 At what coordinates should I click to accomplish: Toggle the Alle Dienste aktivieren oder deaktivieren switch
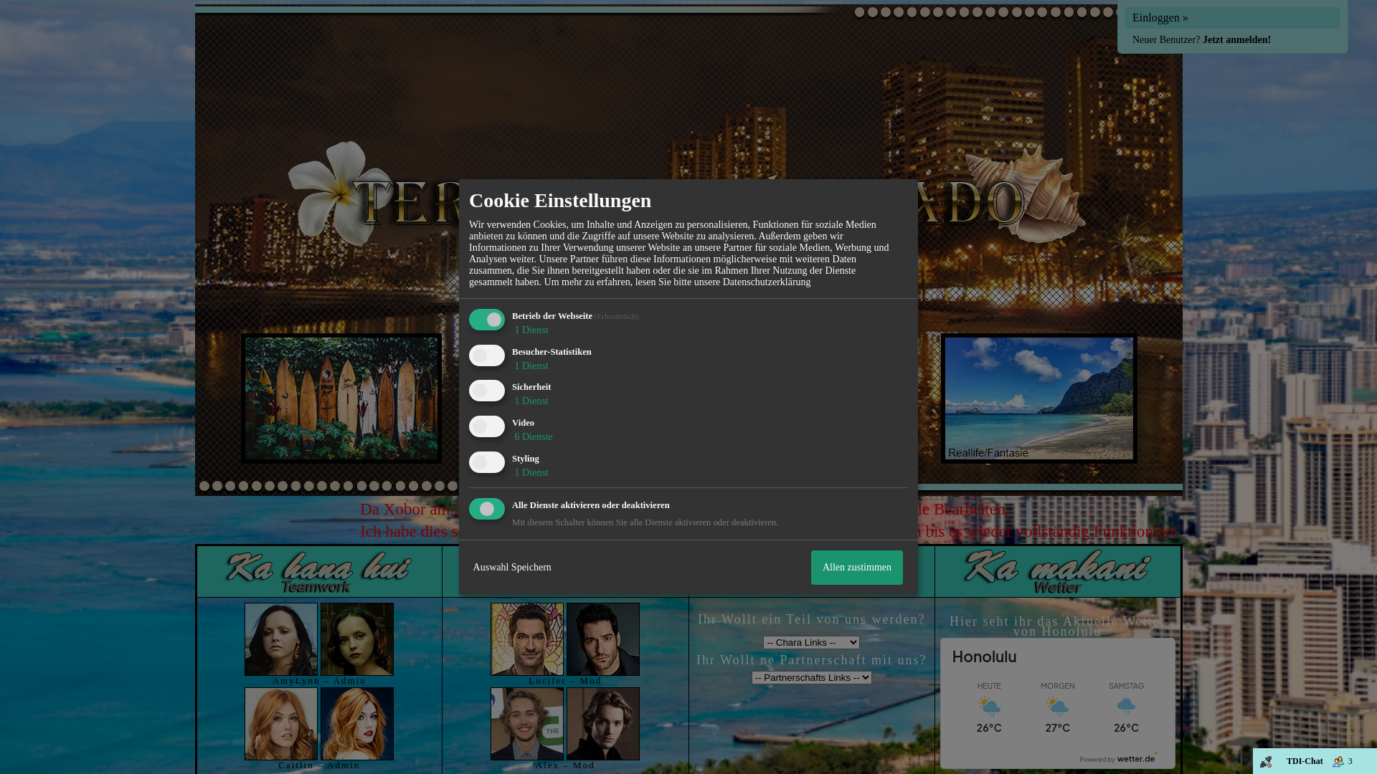pos(487,509)
